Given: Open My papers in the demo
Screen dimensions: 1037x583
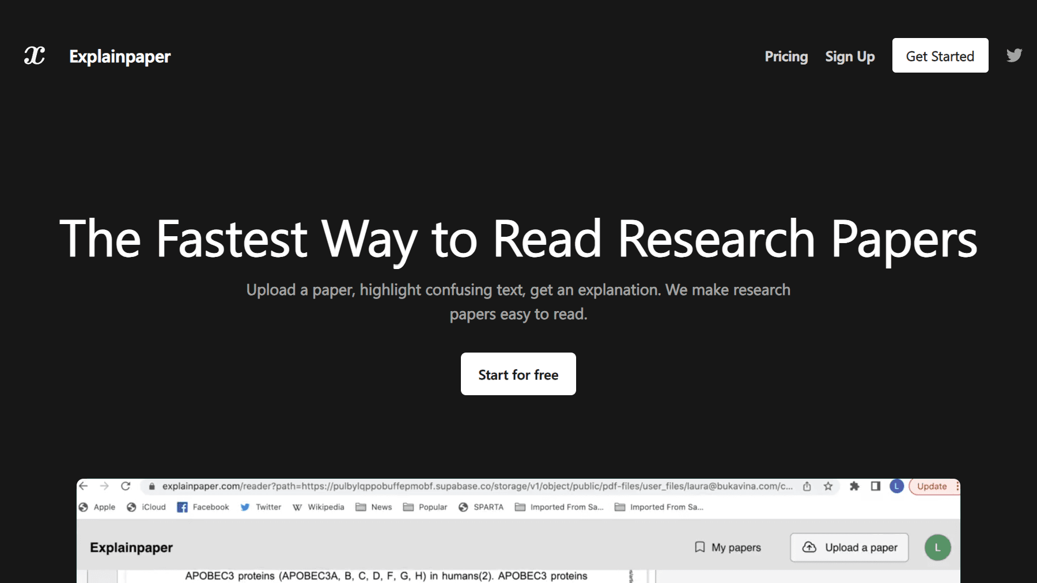Looking at the screenshot, I should tap(728, 547).
